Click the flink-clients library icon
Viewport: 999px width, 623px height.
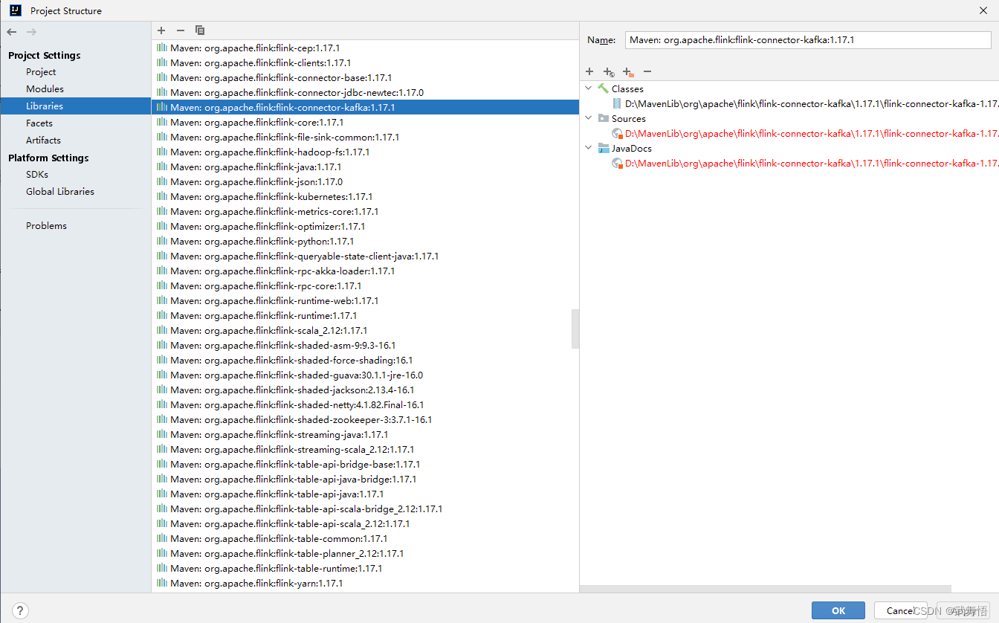(162, 62)
